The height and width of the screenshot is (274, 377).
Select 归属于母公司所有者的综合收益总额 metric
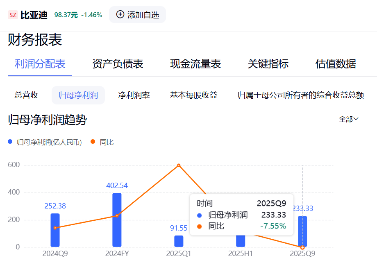301,95
